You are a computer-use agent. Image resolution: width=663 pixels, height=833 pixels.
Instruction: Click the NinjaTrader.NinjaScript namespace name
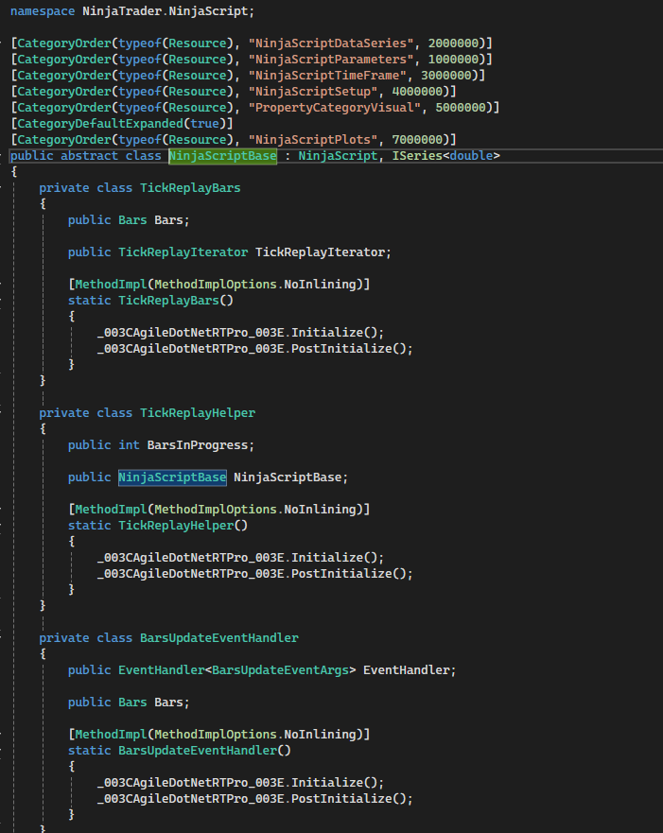166,11
